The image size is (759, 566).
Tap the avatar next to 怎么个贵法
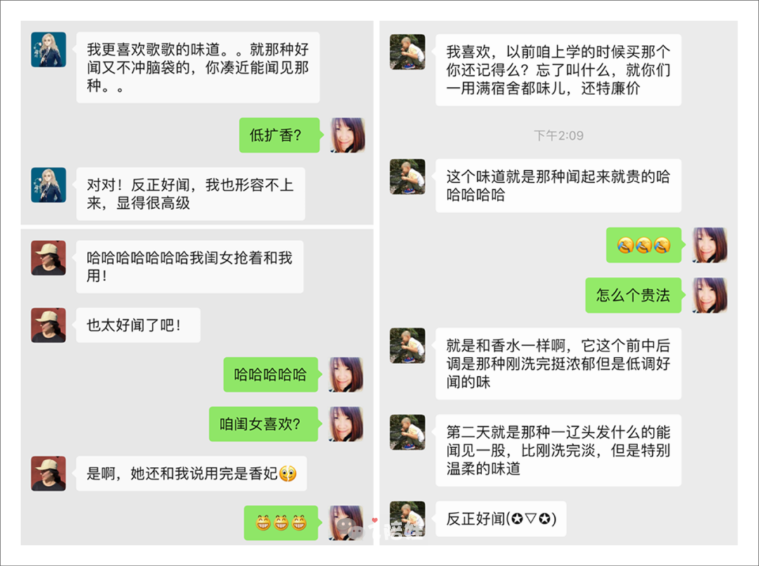point(710,295)
